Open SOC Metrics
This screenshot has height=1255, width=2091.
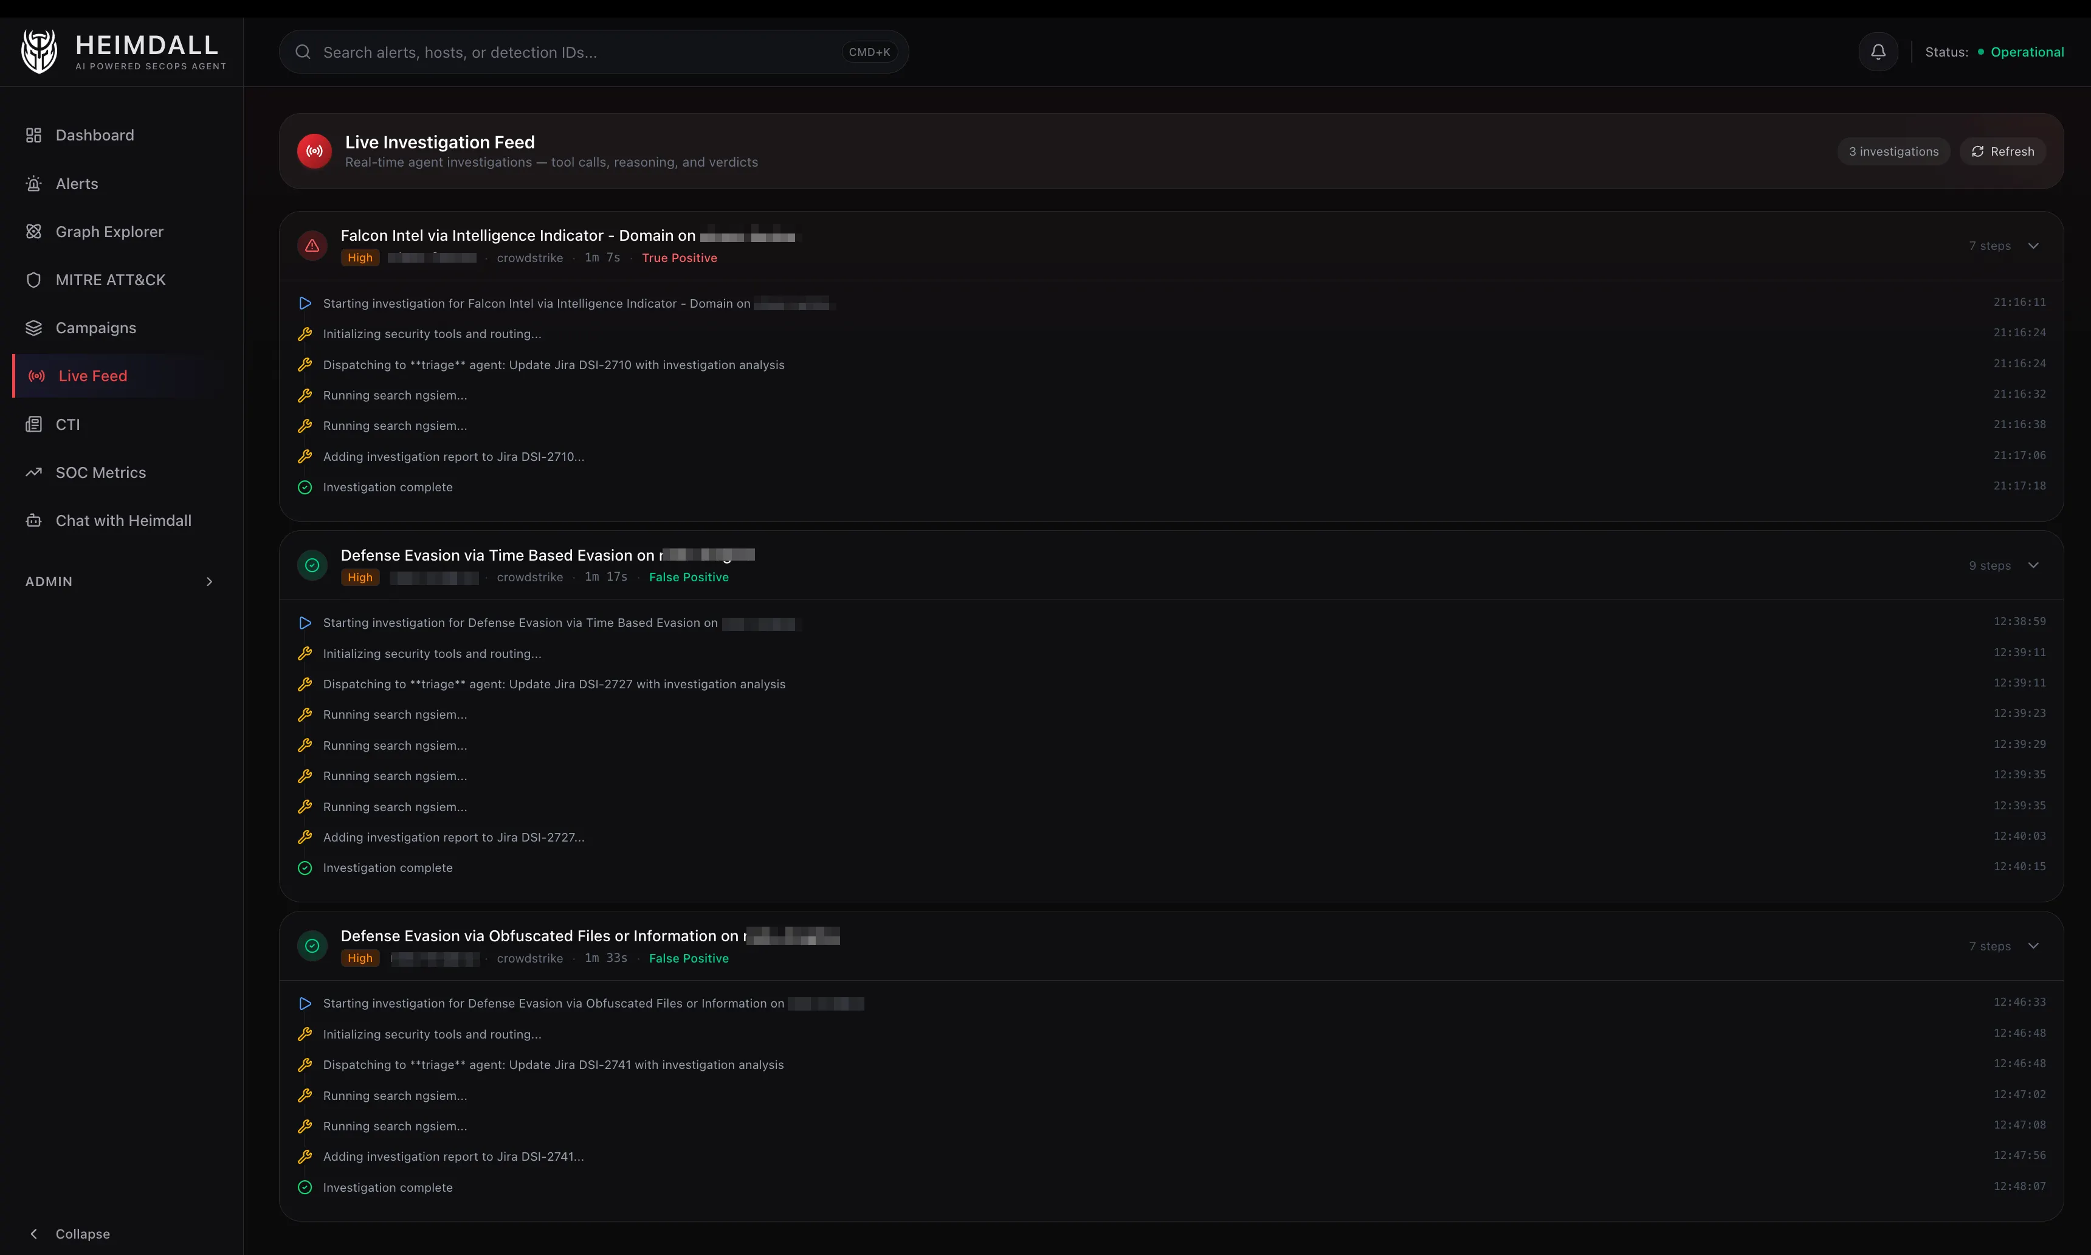[100, 472]
